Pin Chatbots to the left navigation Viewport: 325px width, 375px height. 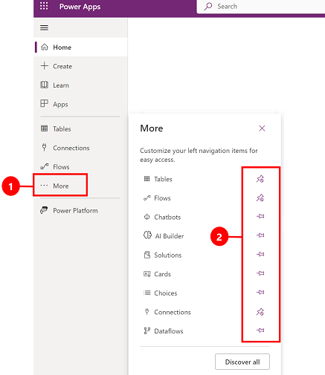(260, 217)
